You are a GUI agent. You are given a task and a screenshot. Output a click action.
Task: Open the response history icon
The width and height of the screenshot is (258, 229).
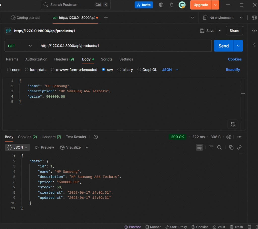(95, 137)
